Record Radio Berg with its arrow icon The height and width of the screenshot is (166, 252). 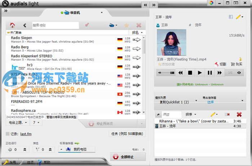[136, 49]
